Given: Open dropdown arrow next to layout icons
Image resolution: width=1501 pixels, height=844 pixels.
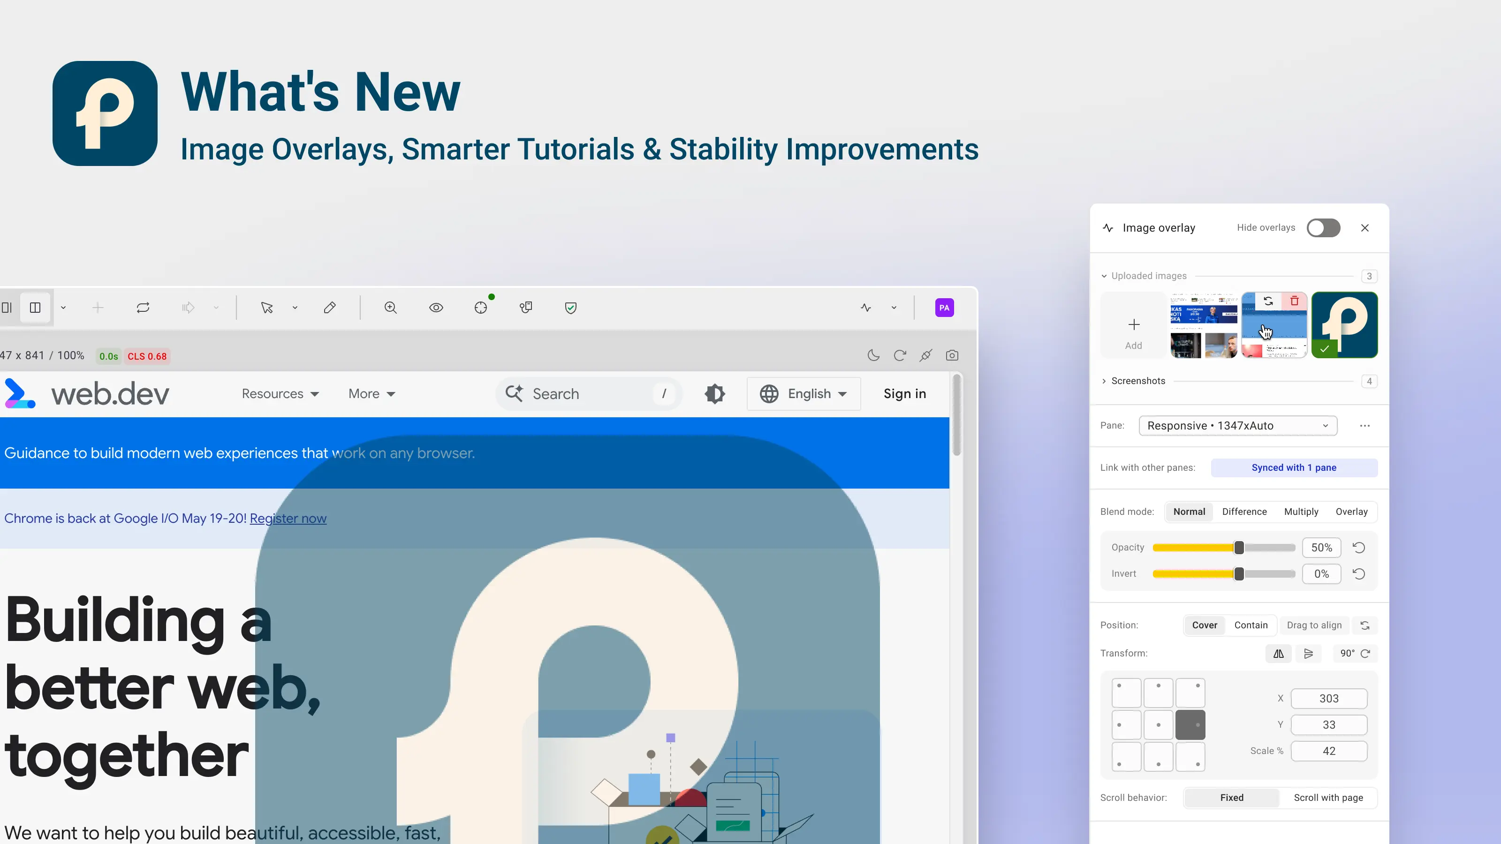Looking at the screenshot, I should (63, 308).
